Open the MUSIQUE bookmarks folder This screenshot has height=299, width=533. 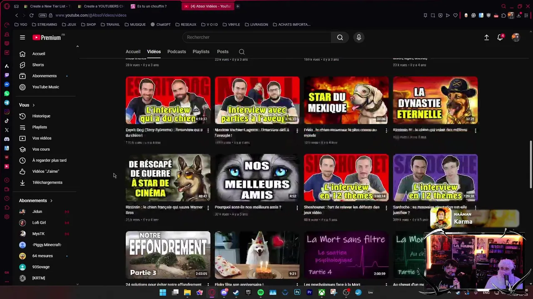(135, 25)
